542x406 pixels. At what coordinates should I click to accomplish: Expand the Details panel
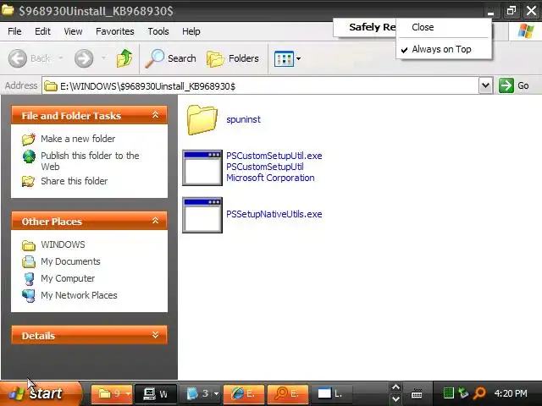(x=155, y=335)
